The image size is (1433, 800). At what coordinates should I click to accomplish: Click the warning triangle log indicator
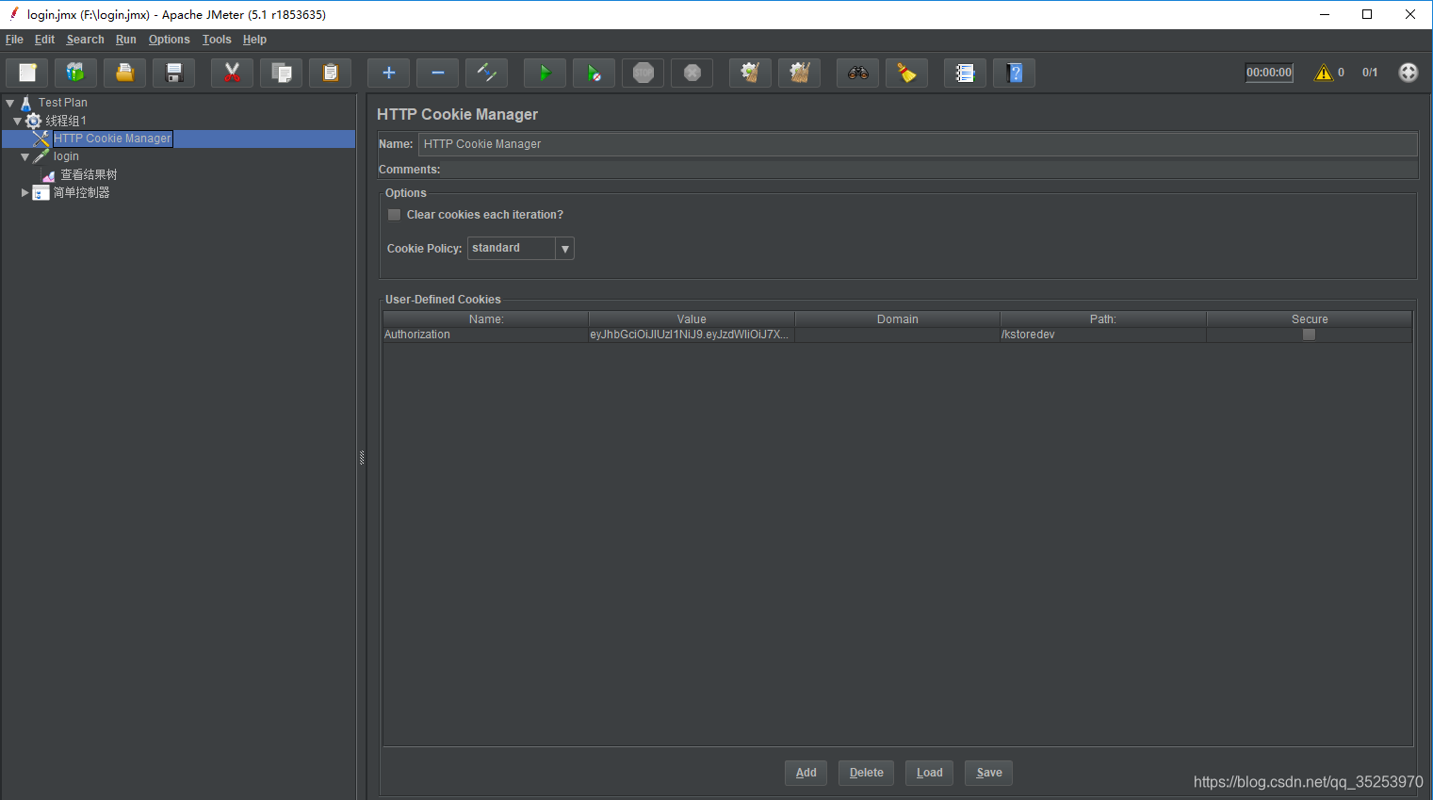pyautogui.click(x=1324, y=73)
